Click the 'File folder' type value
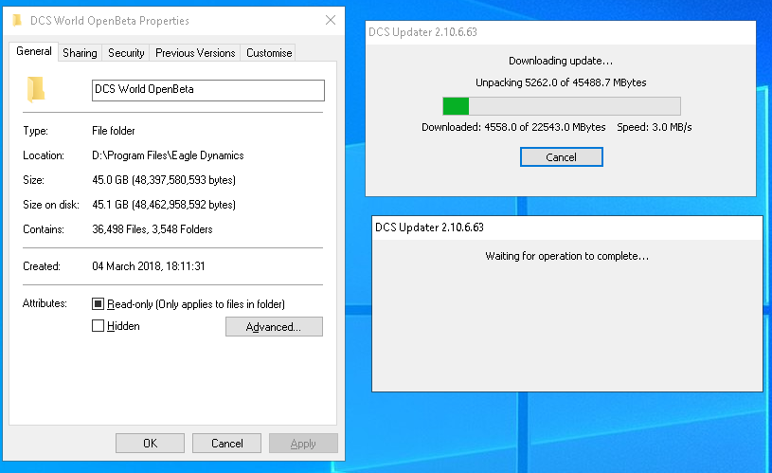 [114, 131]
